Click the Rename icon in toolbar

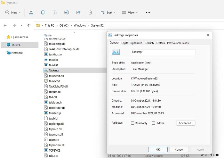pyautogui.click(x=67, y=12)
